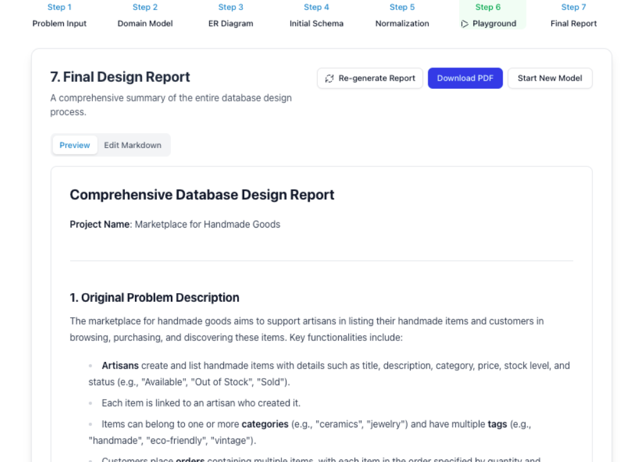The image size is (639, 462).
Task: Click the '1. Original Problem Description' heading
Action: pyautogui.click(x=155, y=297)
